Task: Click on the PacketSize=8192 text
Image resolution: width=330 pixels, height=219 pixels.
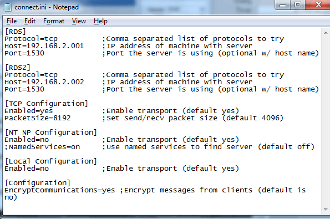Action: coord(38,118)
